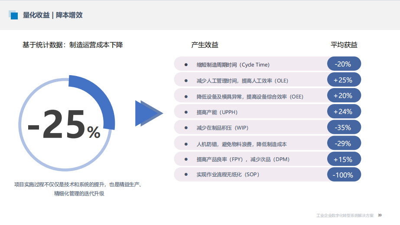Click the slide title 量化收益 | 降本增效
The image size is (400, 225).
(x=53, y=15)
